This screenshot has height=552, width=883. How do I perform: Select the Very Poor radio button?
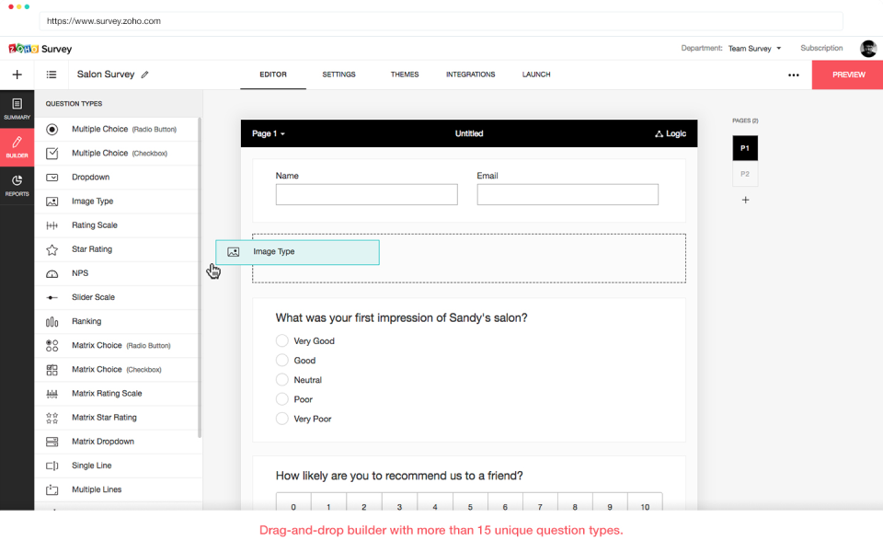pyautogui.click(x=282, y=419)
